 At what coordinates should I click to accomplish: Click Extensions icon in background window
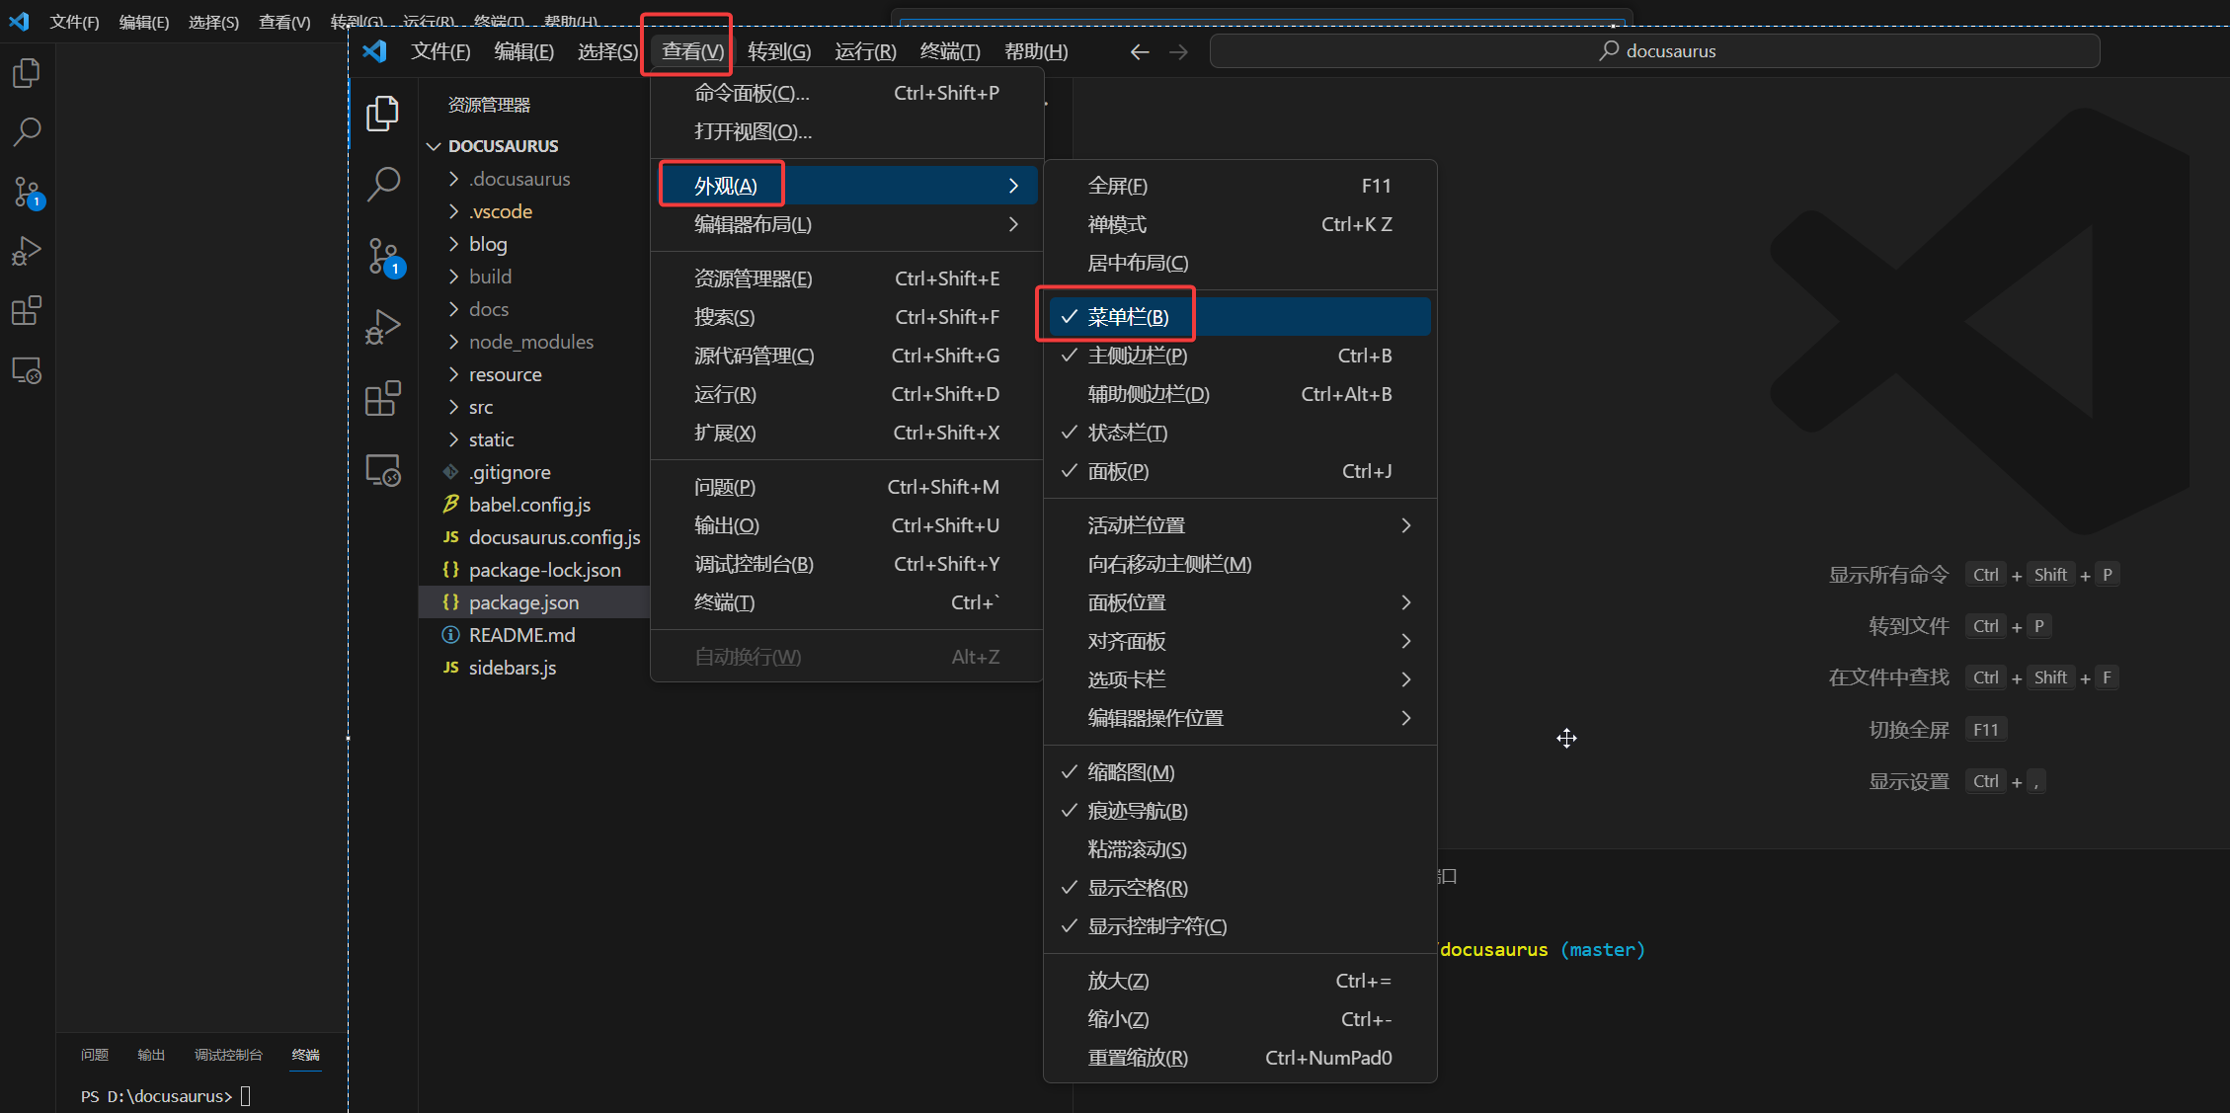(27, 310)
